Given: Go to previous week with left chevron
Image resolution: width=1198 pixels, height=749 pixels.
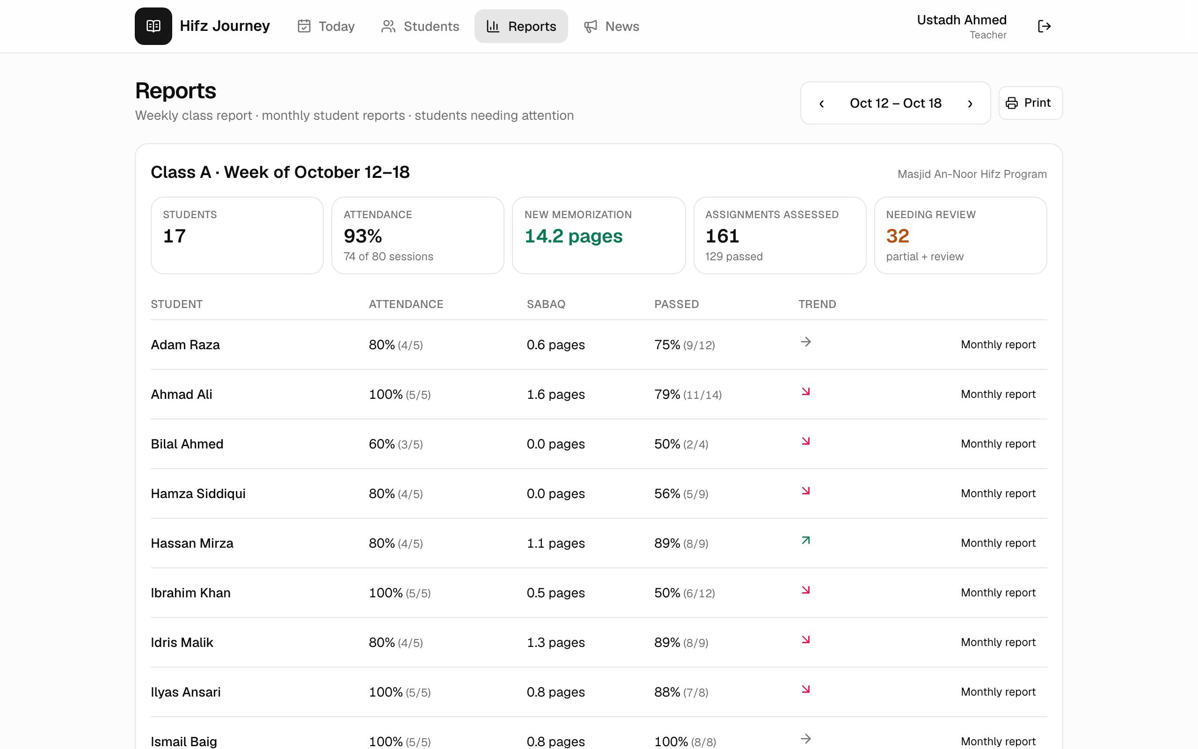Looking at the screenshot, I should click(x=822, y=103).
